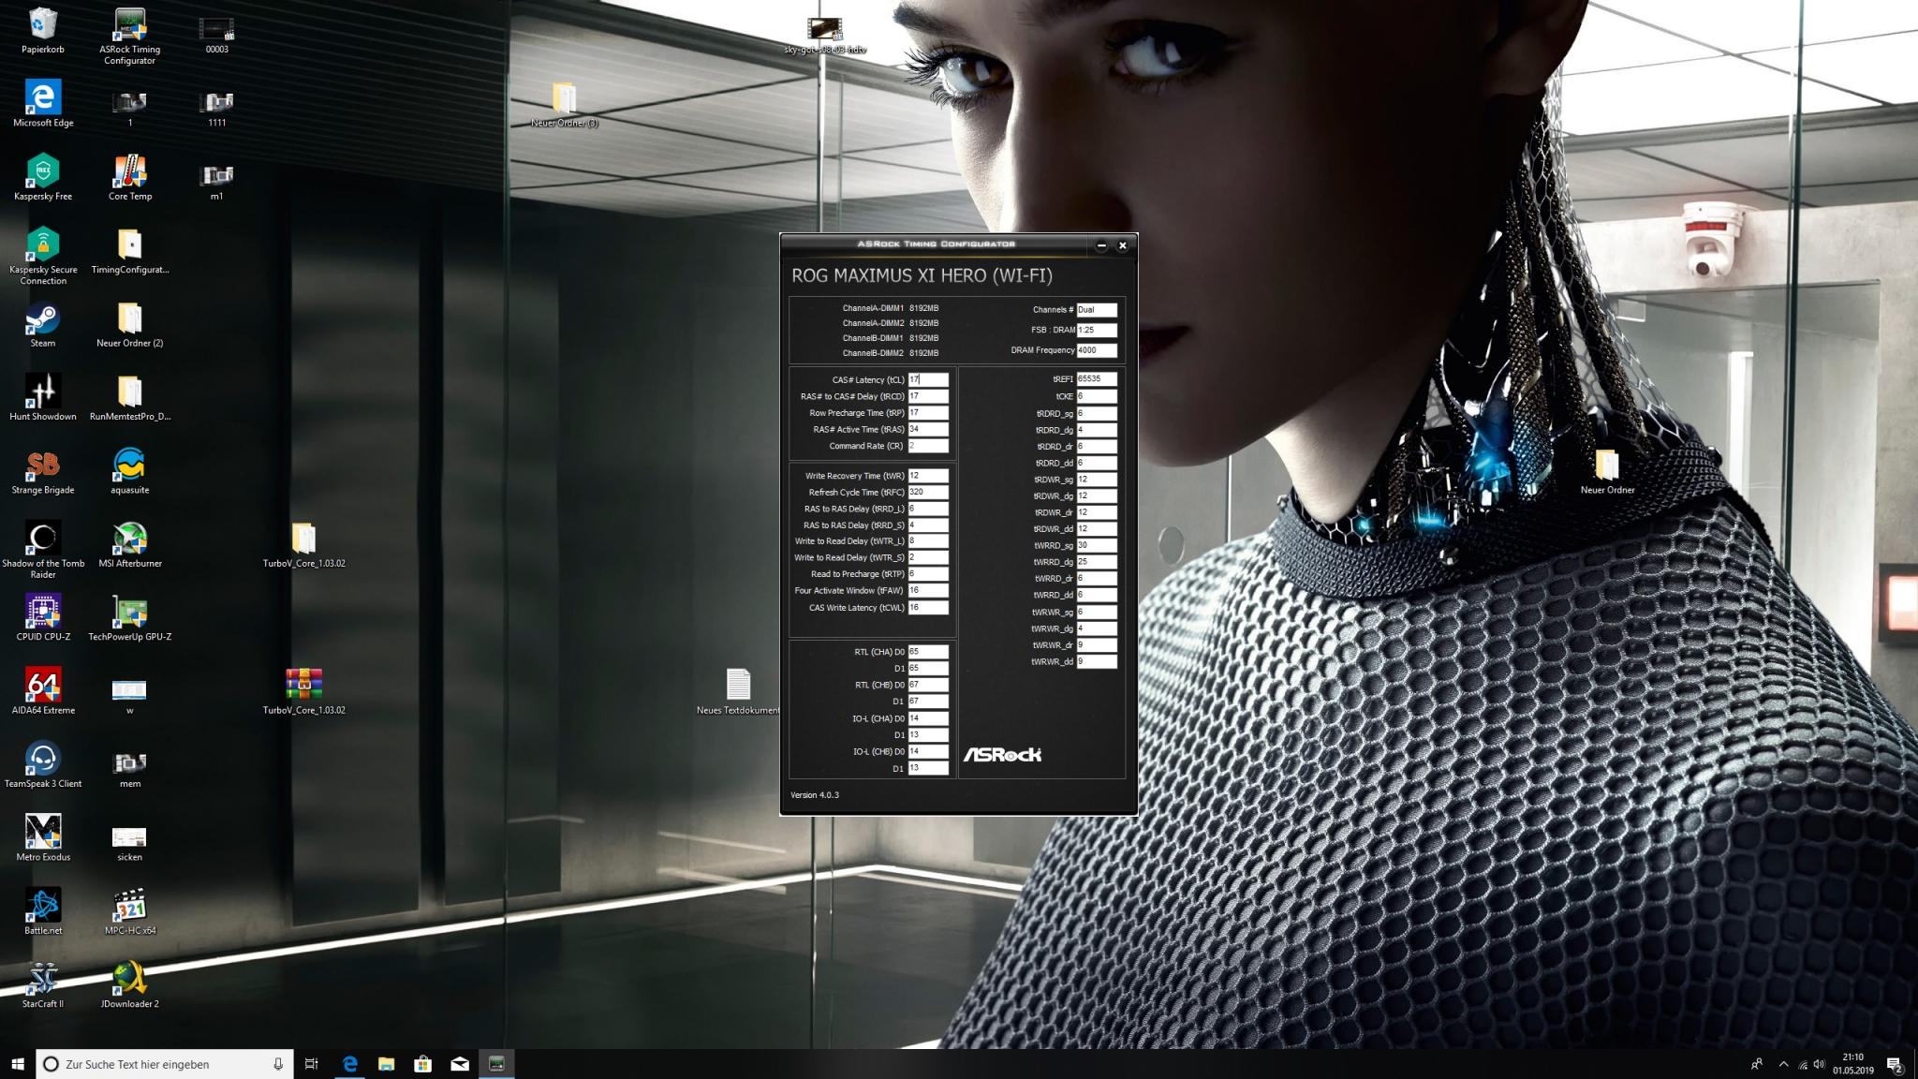This screenshot has width=1918, height=1079.
Task: Launch StarCraft II desktop icon
Action: [43, 986]
